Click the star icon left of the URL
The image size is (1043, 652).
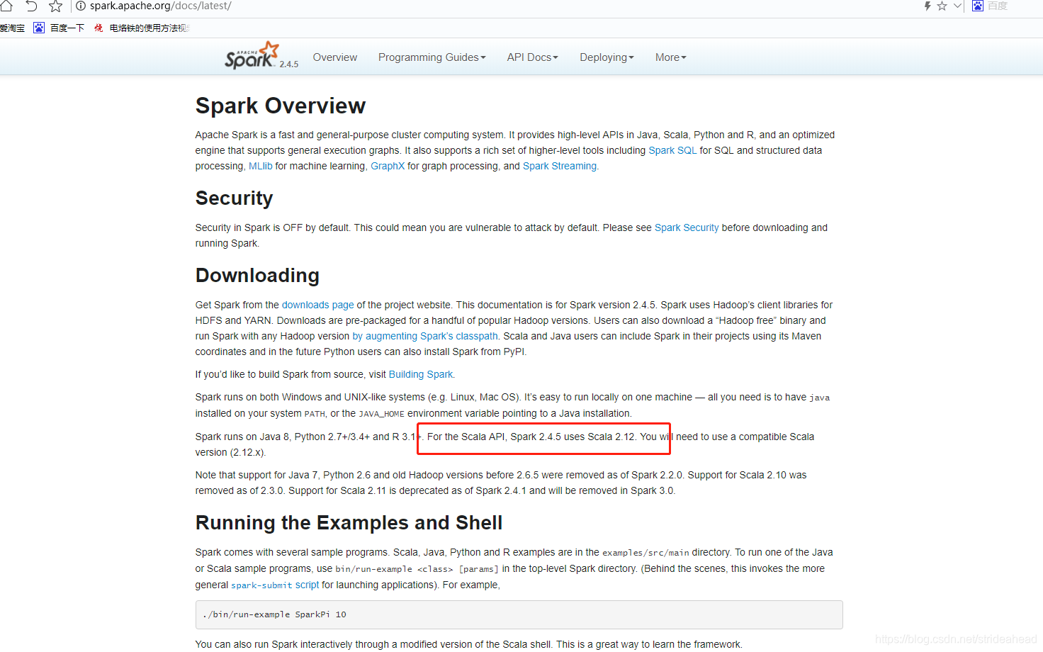tap(56, 6)
